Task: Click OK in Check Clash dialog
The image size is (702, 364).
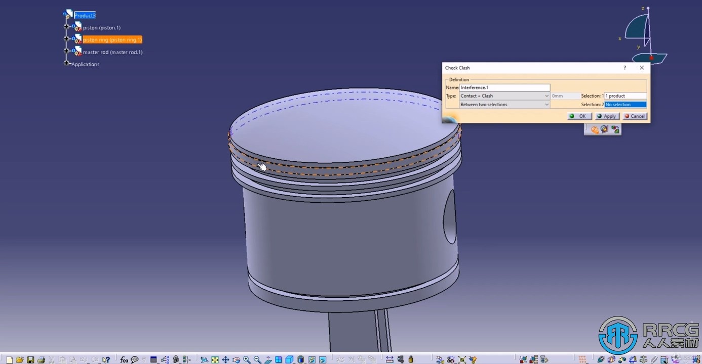Action: coord(579,116)
